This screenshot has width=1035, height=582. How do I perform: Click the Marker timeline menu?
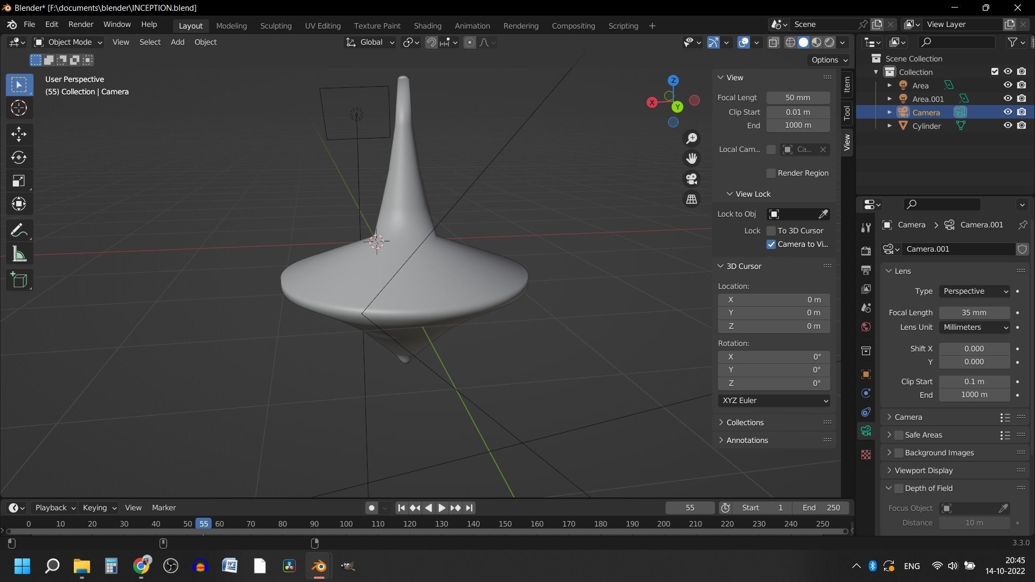[x=164, y=508]
